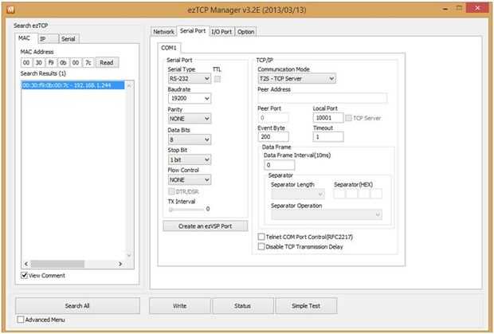Click the last Separator(HEX) box
This screenshot has width=494, height=334.
click(x=377, y=194)
